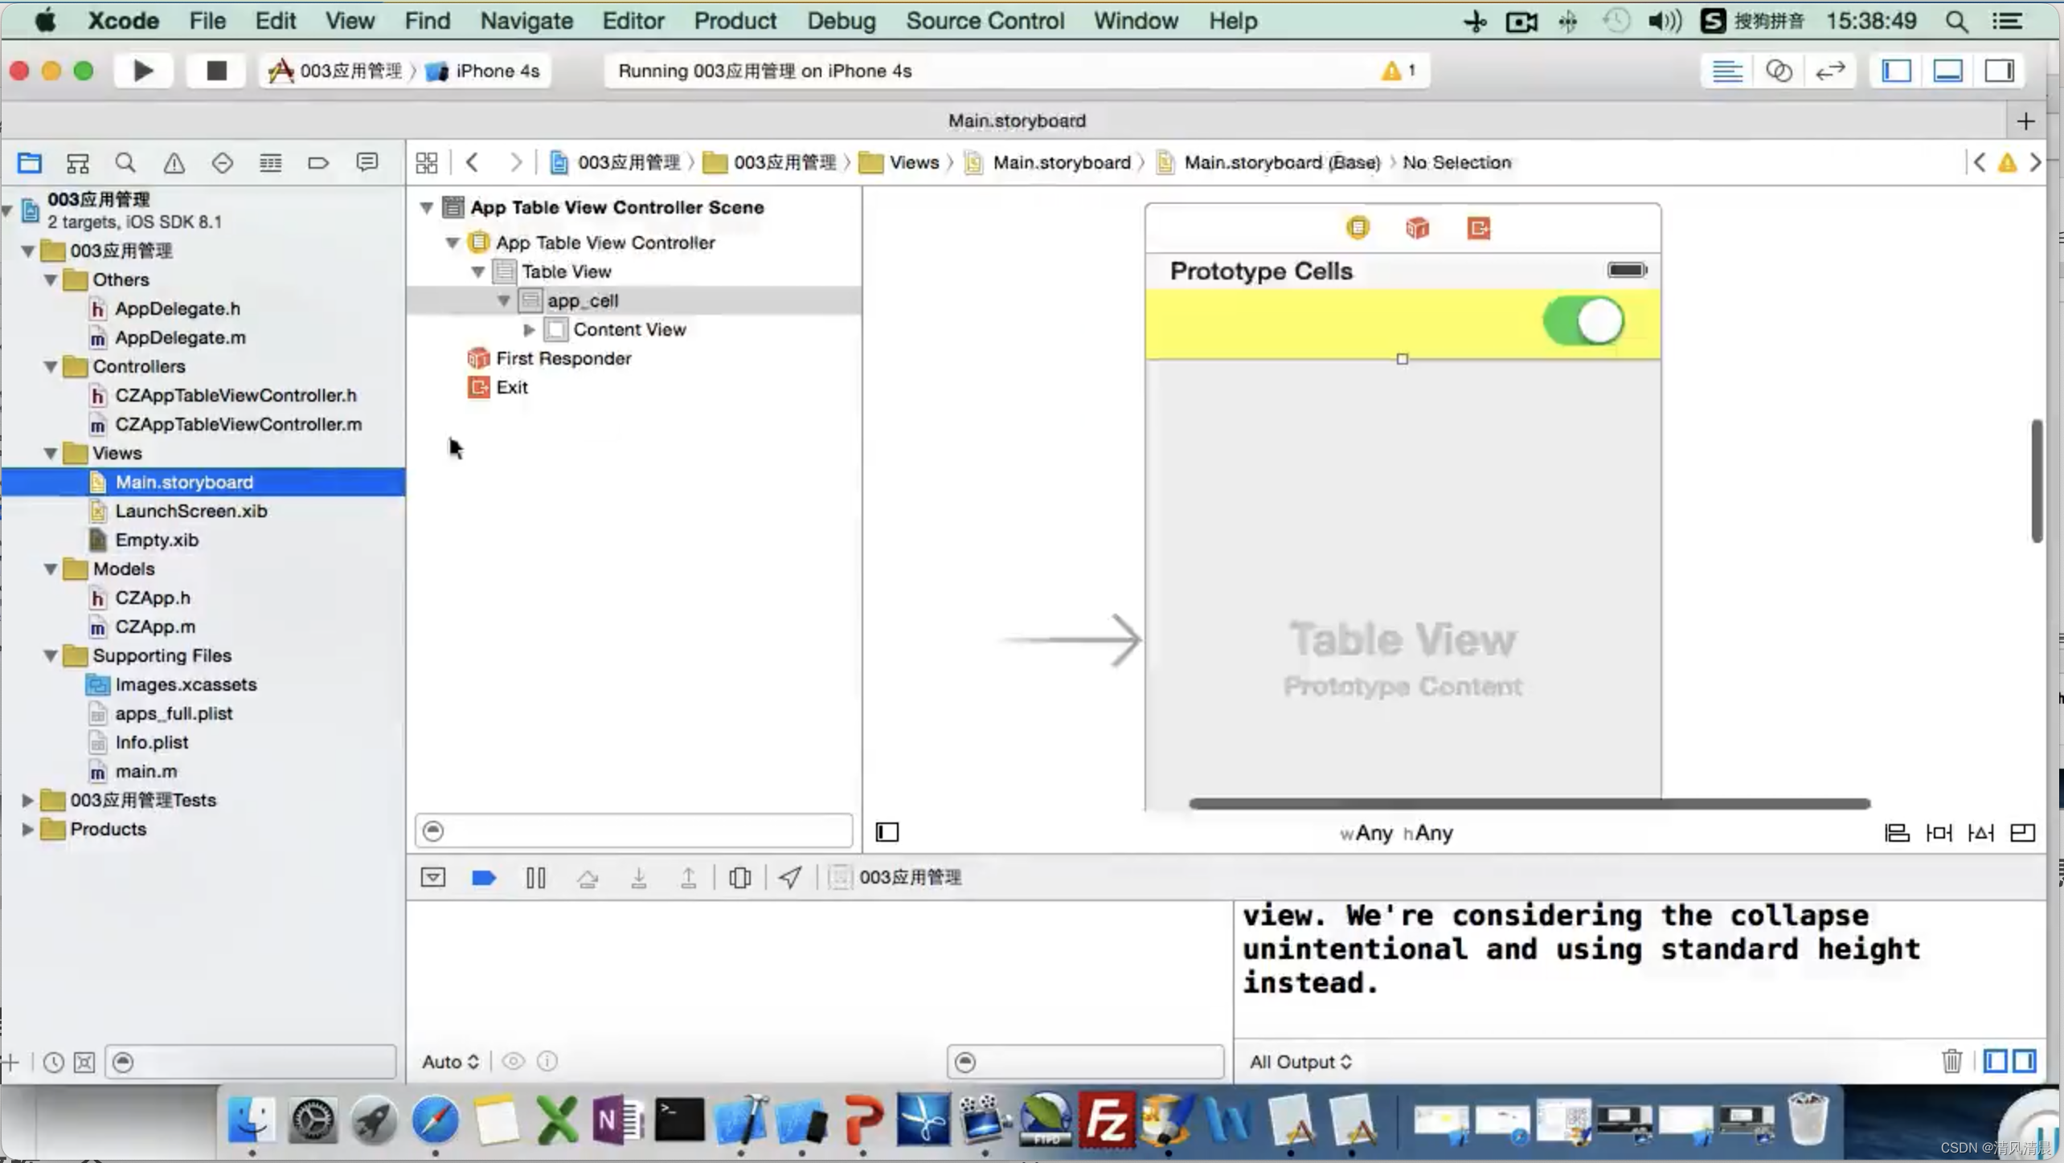
Task: Click the Navigator panel toggle icon
Action: tap(1898, 69)
